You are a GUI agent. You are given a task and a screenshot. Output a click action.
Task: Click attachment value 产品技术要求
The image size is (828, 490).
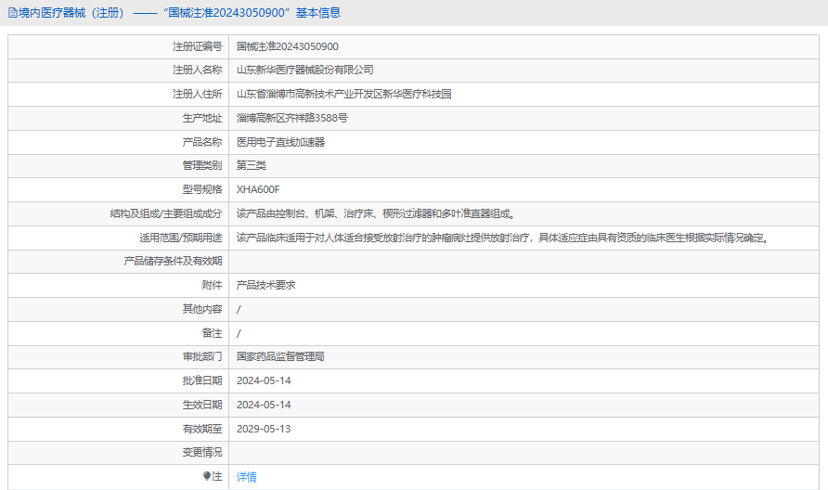266,285
